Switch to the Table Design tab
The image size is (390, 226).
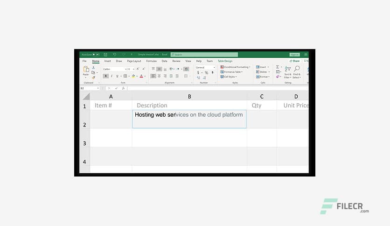click(x=224, y=61)
